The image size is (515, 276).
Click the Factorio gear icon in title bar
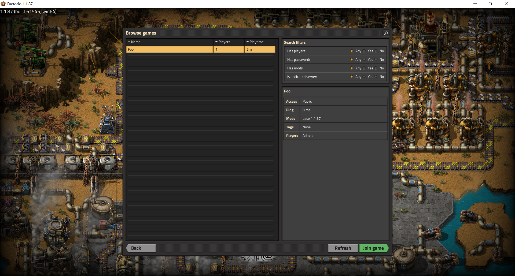(x=3, y=4)
